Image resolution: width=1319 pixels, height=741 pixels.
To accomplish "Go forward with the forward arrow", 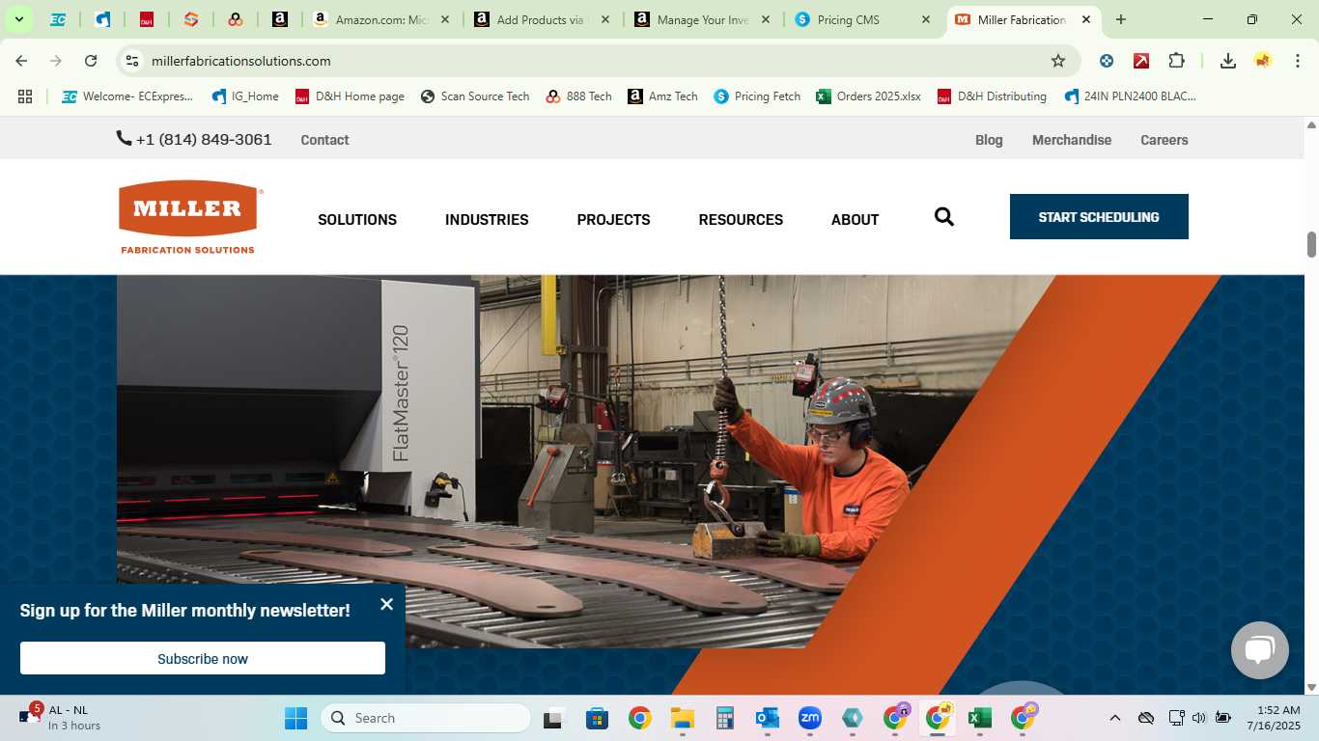I will click(x=56, y=61).
